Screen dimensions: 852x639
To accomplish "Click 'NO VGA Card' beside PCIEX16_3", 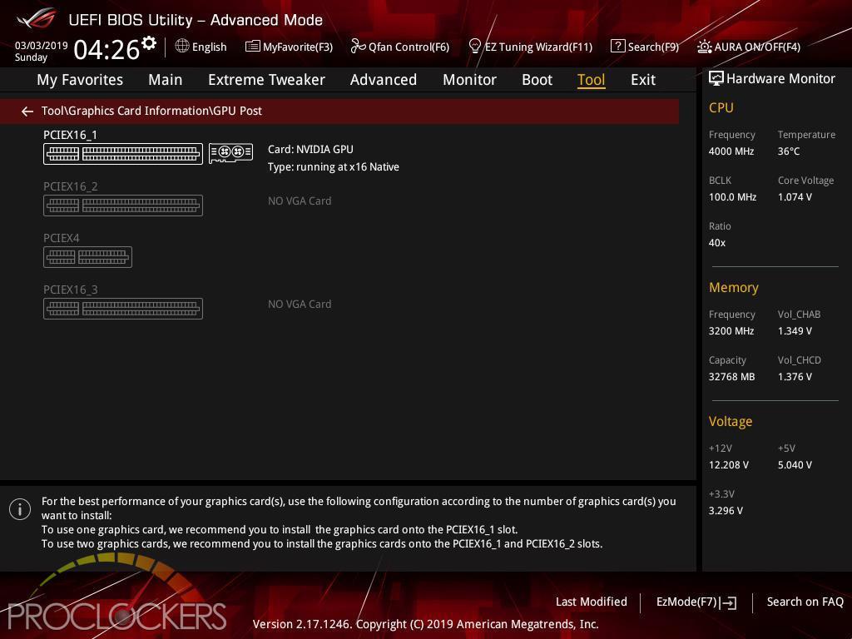I will click(x=300, y=305).
